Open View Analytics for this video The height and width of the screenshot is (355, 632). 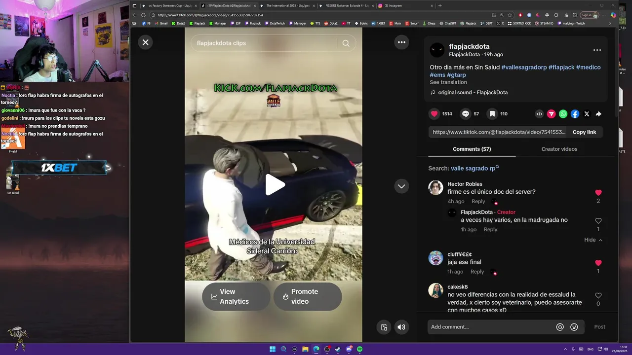[x=236, y=296]
